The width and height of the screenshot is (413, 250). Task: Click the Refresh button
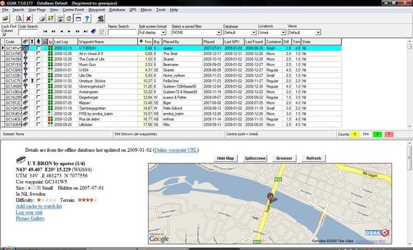pos(313,158)
